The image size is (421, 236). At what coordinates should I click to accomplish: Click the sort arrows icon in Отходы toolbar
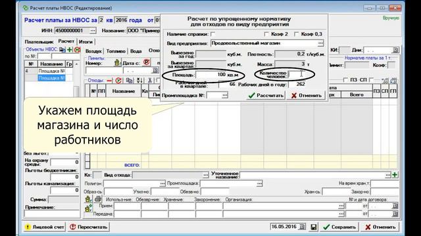[x=139, y=80]
